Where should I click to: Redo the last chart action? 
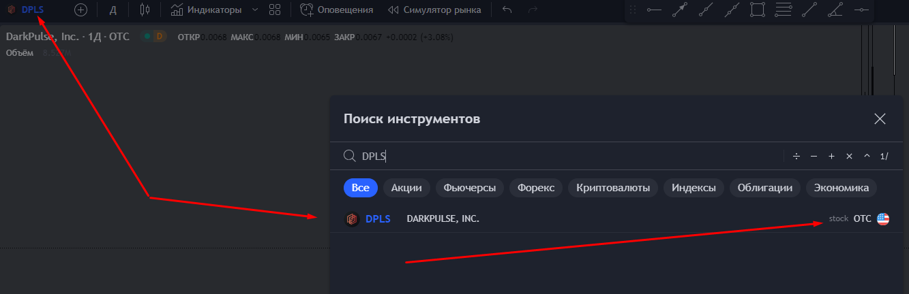coord(533,10)
